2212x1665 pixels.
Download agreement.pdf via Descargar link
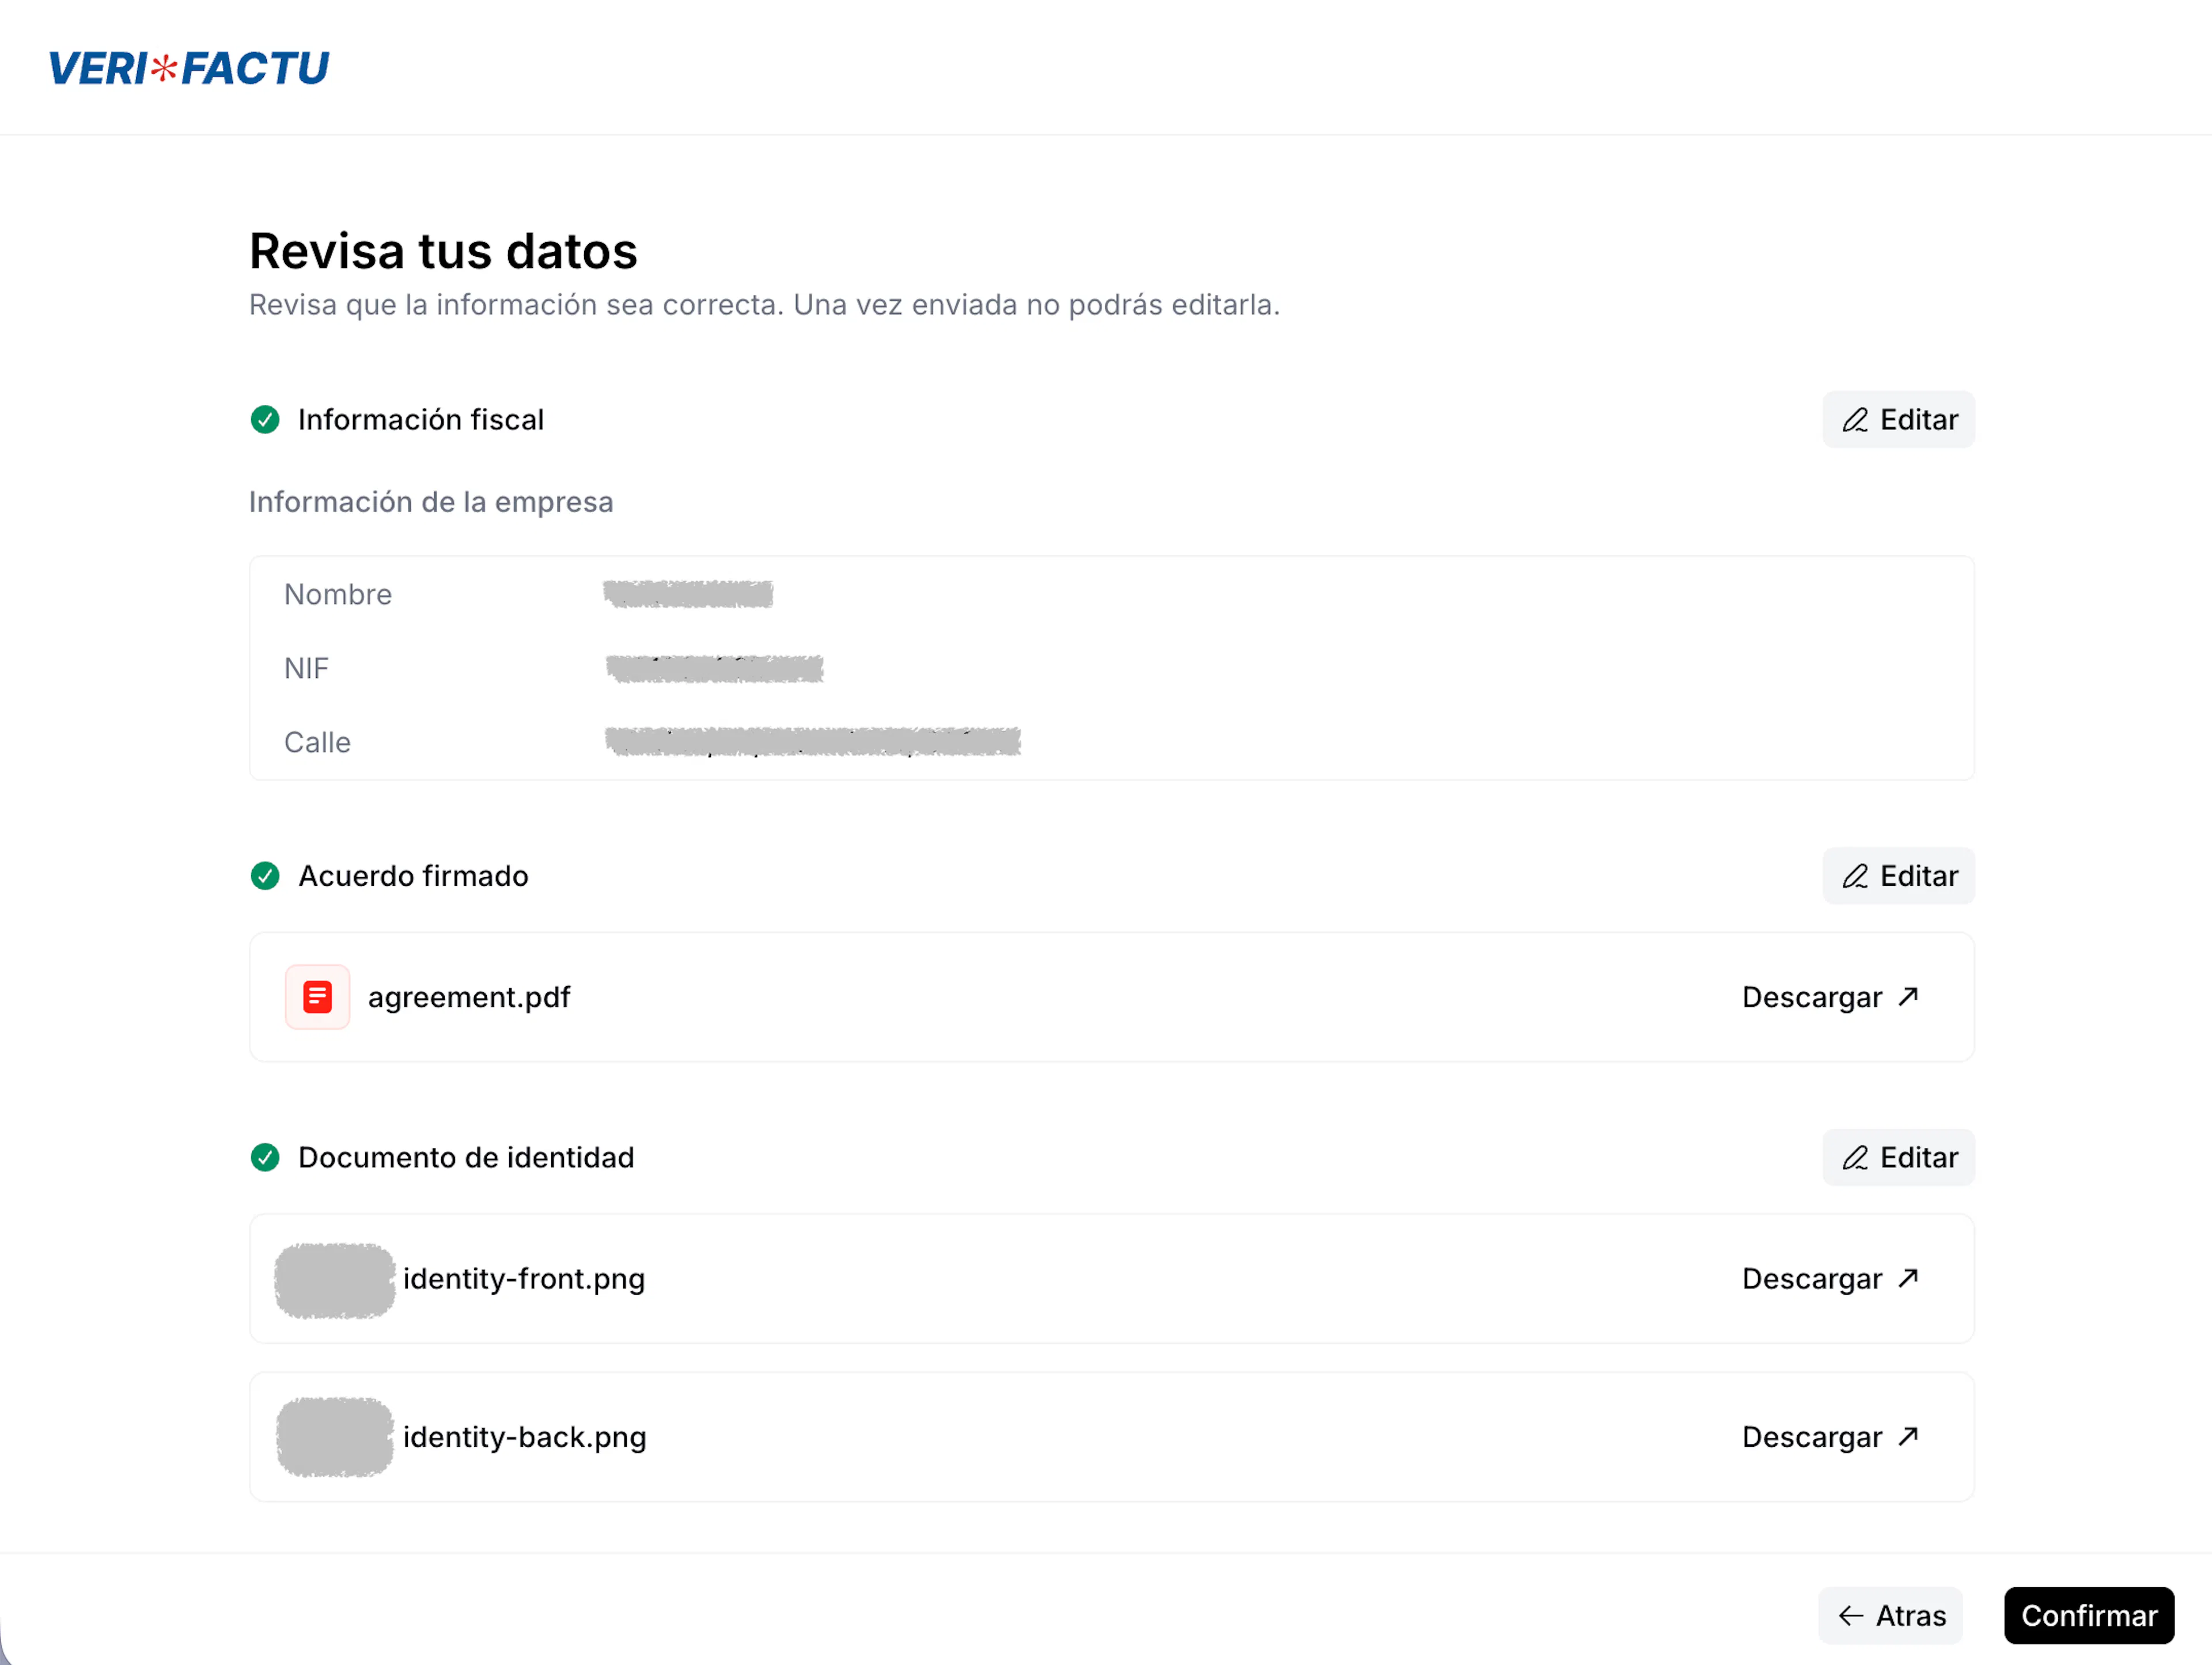[x=1811, y=997]
